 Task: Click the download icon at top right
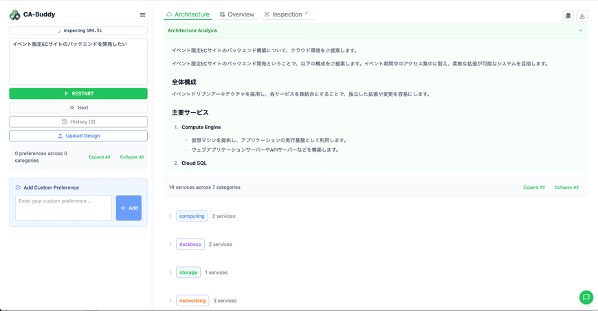pos(582,16)
